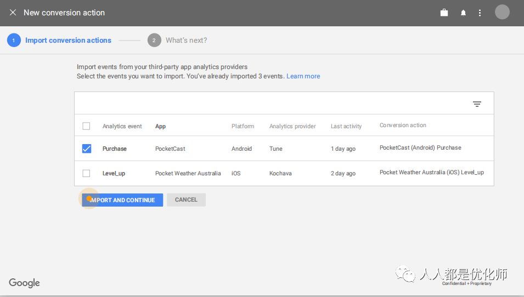Click the Import and Continue button
The width and height of the screenshot is (524, 297).
pos(122,200)
